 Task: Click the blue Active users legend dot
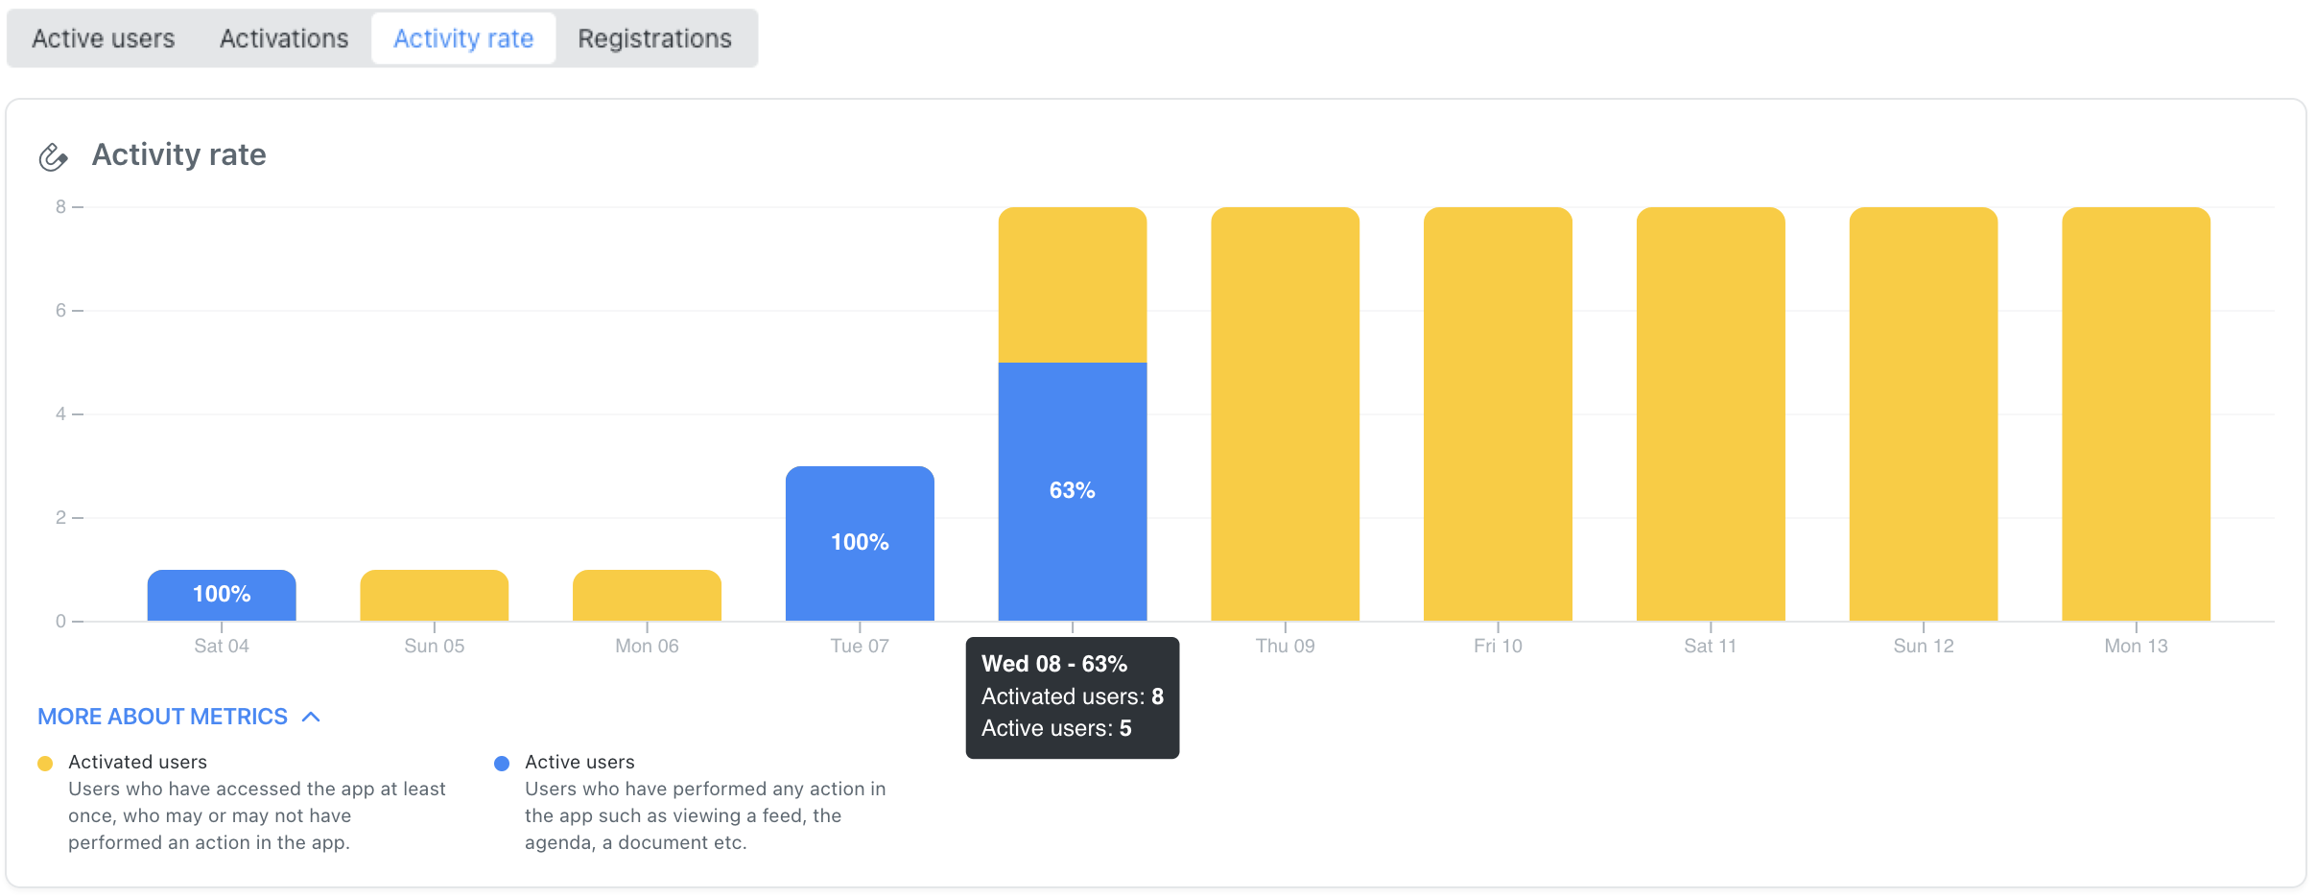pos(502,763)
